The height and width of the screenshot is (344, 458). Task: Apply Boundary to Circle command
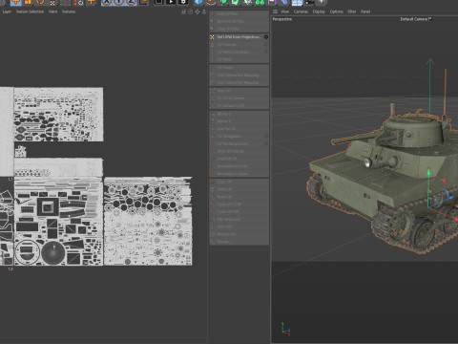[239, 166]
